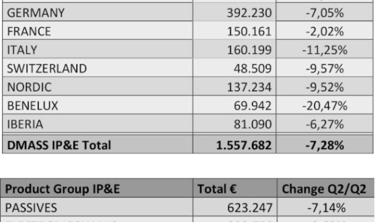Viewport: 380px width, 222px height.
Task: Click Benelux's change value -20,47%
Action: [324, 105]
